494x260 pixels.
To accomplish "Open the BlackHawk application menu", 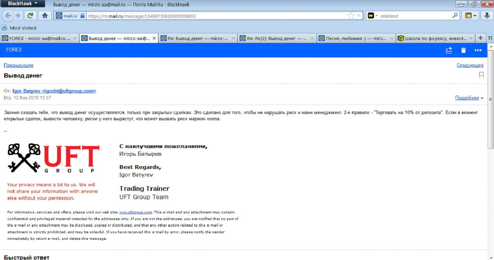I will coord(22,4).
